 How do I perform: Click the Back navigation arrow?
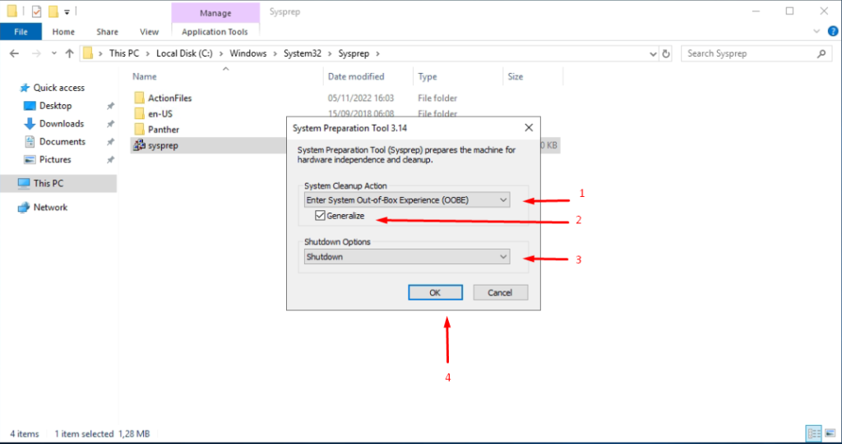click(14, 53)
